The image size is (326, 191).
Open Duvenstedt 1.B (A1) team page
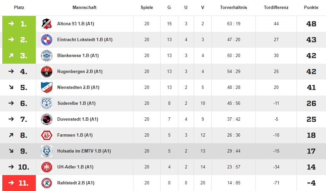[77, 119]
